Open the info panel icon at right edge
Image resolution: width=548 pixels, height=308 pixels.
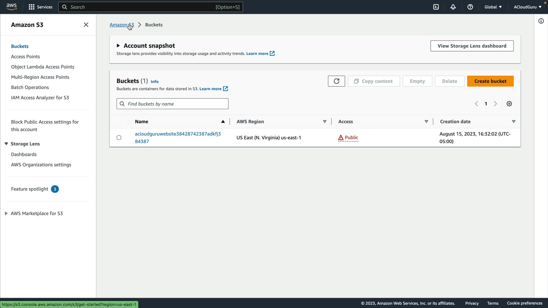click(541, 21)
